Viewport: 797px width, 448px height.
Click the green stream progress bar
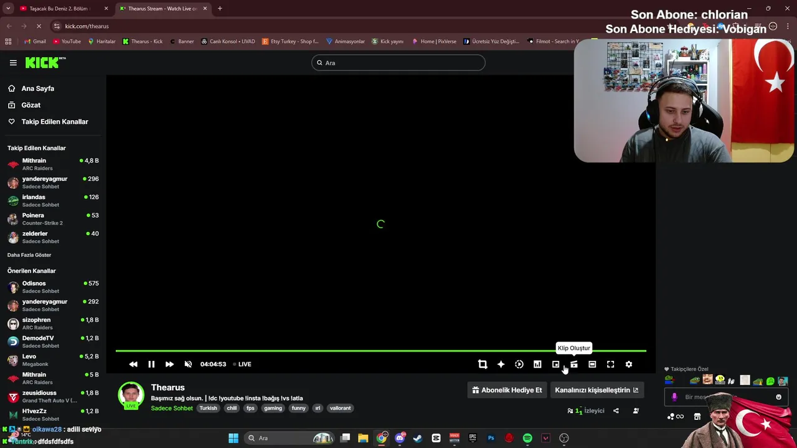click(380, 351)
